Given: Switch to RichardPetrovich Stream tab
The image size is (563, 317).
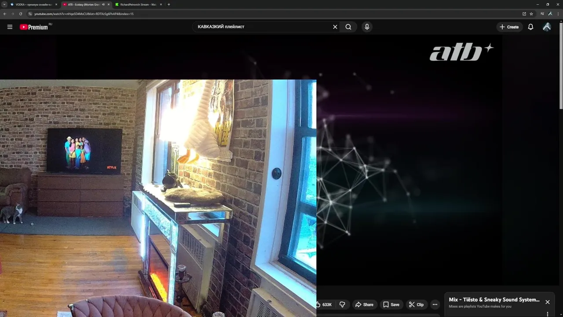Looking at the screenshot, I should click(x=138, y=4).
